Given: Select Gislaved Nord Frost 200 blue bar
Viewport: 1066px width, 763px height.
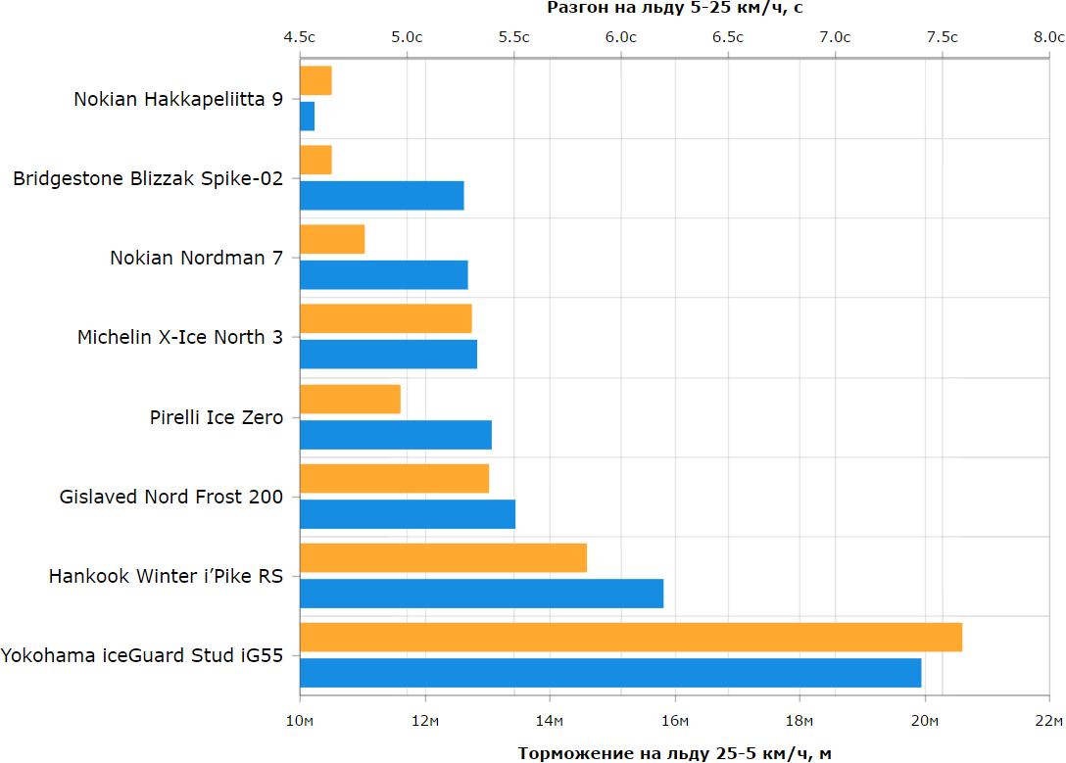Looking at the screenshot, I should [408, 514].
